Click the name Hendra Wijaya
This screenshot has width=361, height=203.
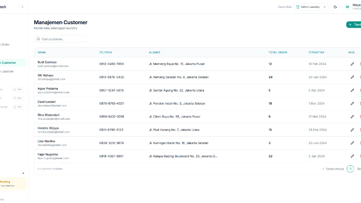[x=48, y=128]
